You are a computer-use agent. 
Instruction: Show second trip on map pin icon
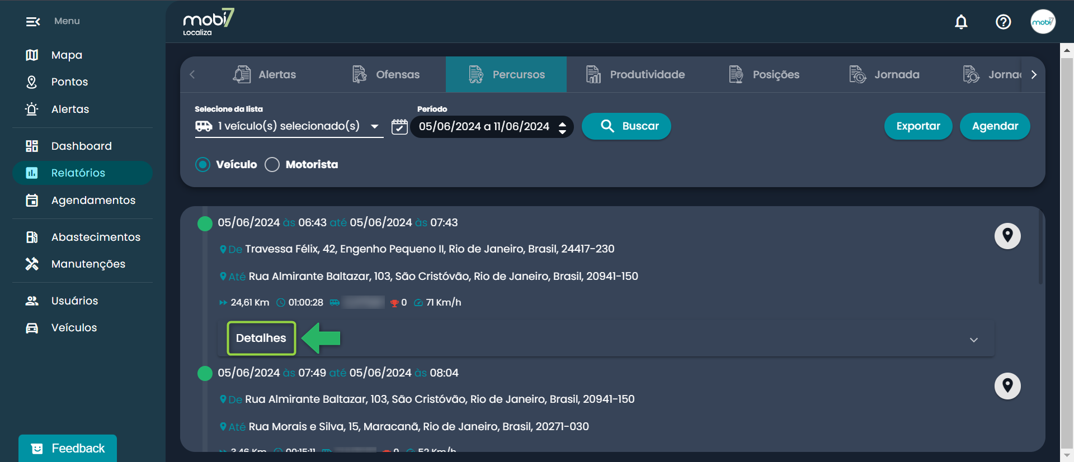[x=1007, y=385]
